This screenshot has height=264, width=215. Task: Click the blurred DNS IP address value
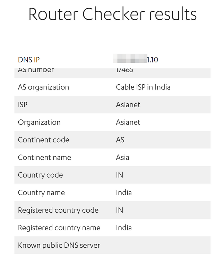[136, 59]
